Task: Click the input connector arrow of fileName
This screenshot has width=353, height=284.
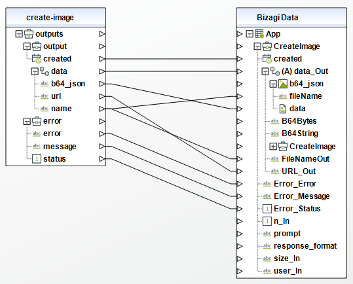Action: (240, 96)
